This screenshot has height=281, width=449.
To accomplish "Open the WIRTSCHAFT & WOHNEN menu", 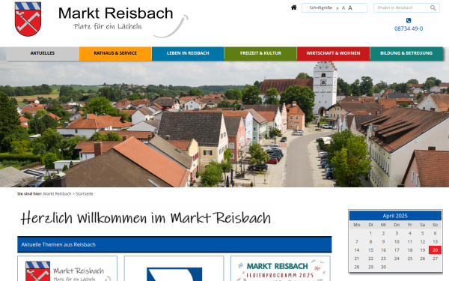I will click(333, 53).
